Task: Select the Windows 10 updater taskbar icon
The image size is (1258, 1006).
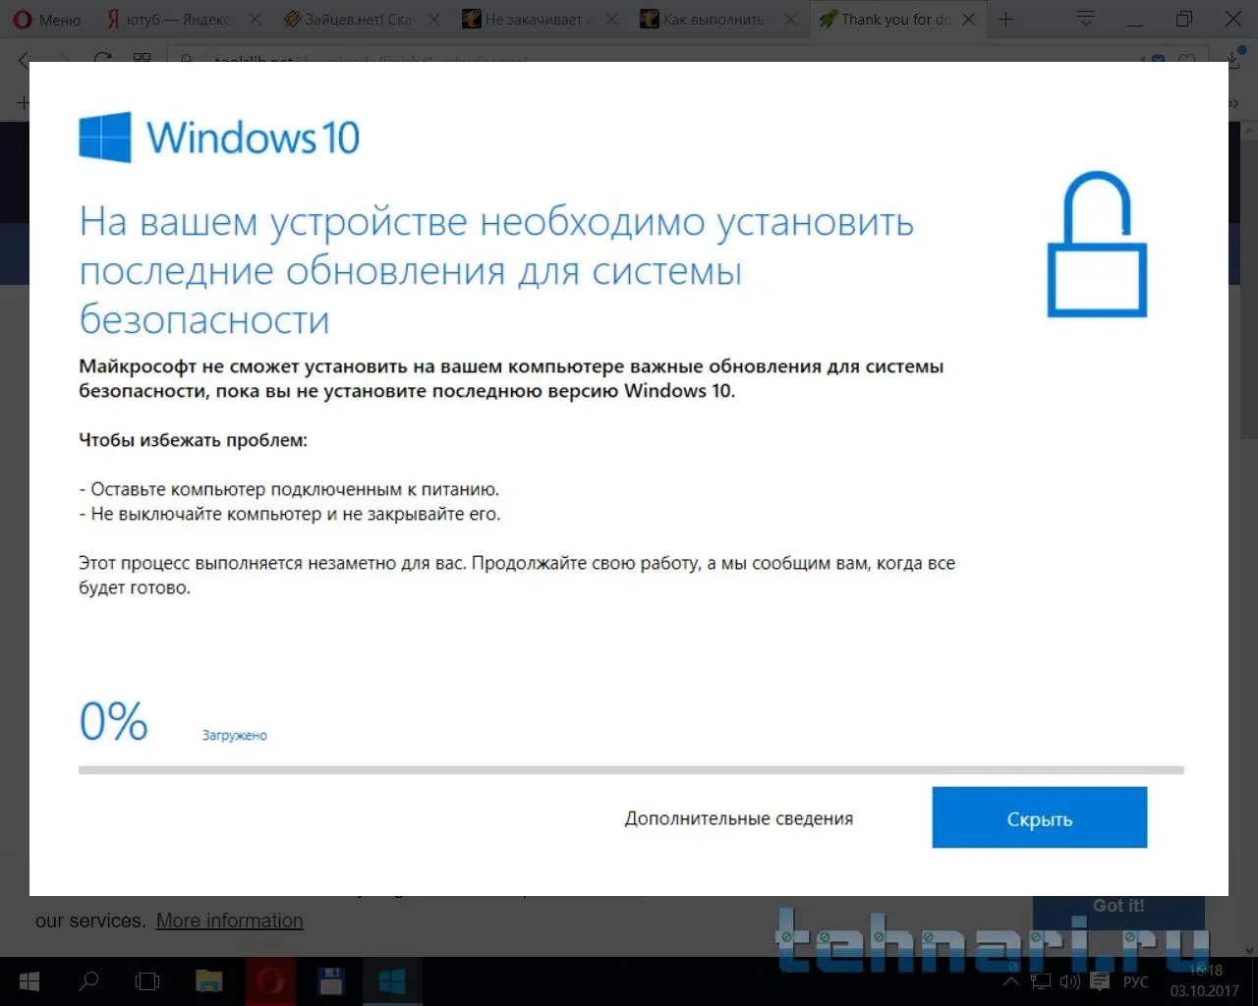Action: pyautogui.click(x=392, y=981)
